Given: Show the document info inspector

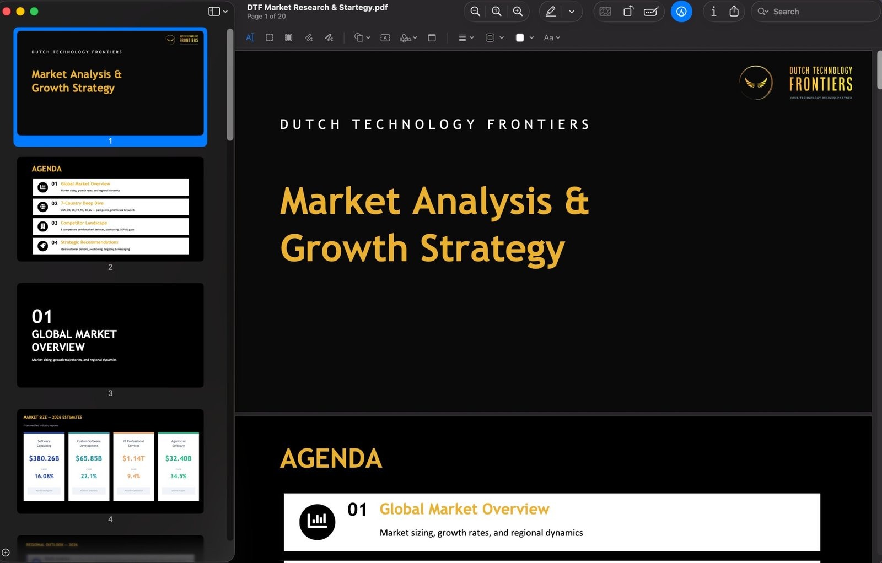Looking at the screenshot, I should pos(714,12).
